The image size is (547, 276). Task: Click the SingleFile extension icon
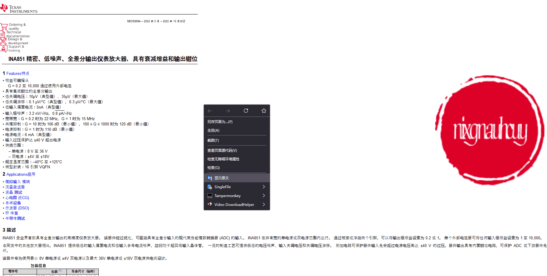tap(210, 187)
